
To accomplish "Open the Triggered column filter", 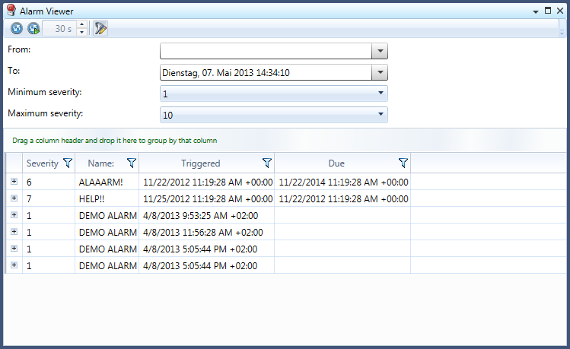I will pos(266,163).
